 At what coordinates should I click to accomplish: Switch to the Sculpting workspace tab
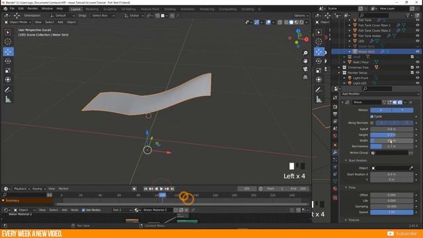pos(110,9)
